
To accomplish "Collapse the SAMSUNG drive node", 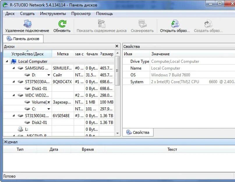I will (x=14, y=68).
